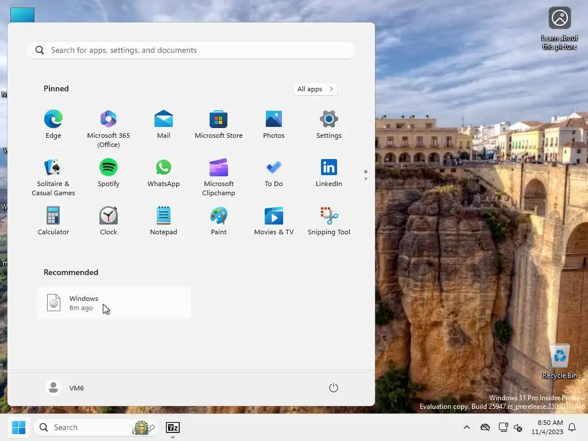Open Settings from pinned apps
Viewport: 588px width, 441px height.
329,125
